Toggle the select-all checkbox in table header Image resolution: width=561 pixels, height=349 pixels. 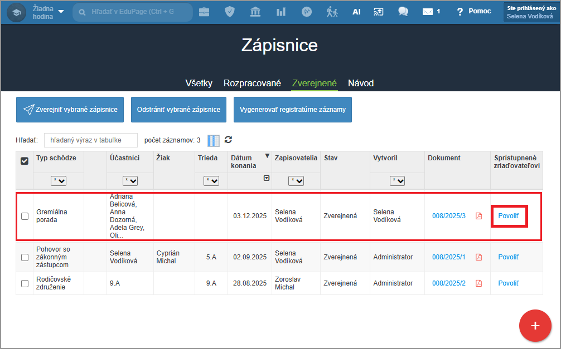pyautogui.click(x=25, y=161)
